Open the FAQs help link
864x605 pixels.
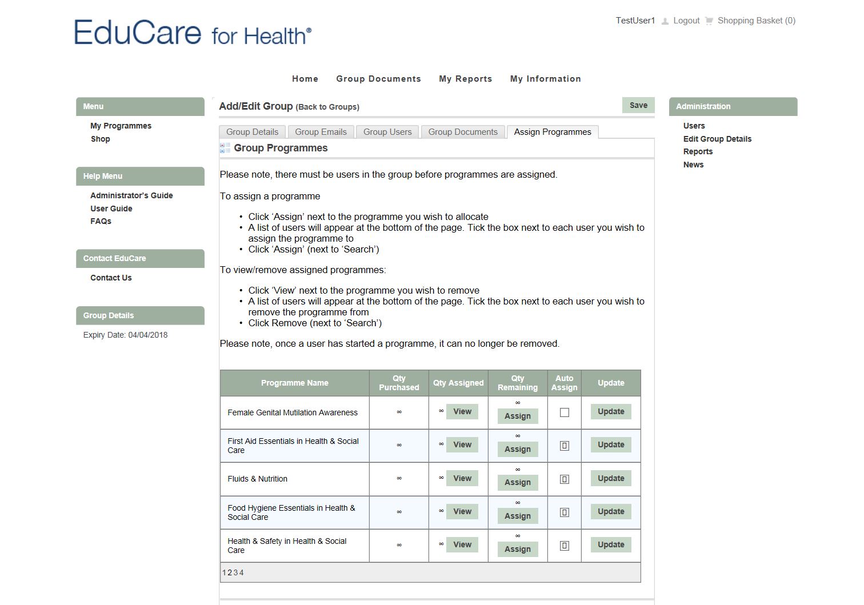[101, 221]
